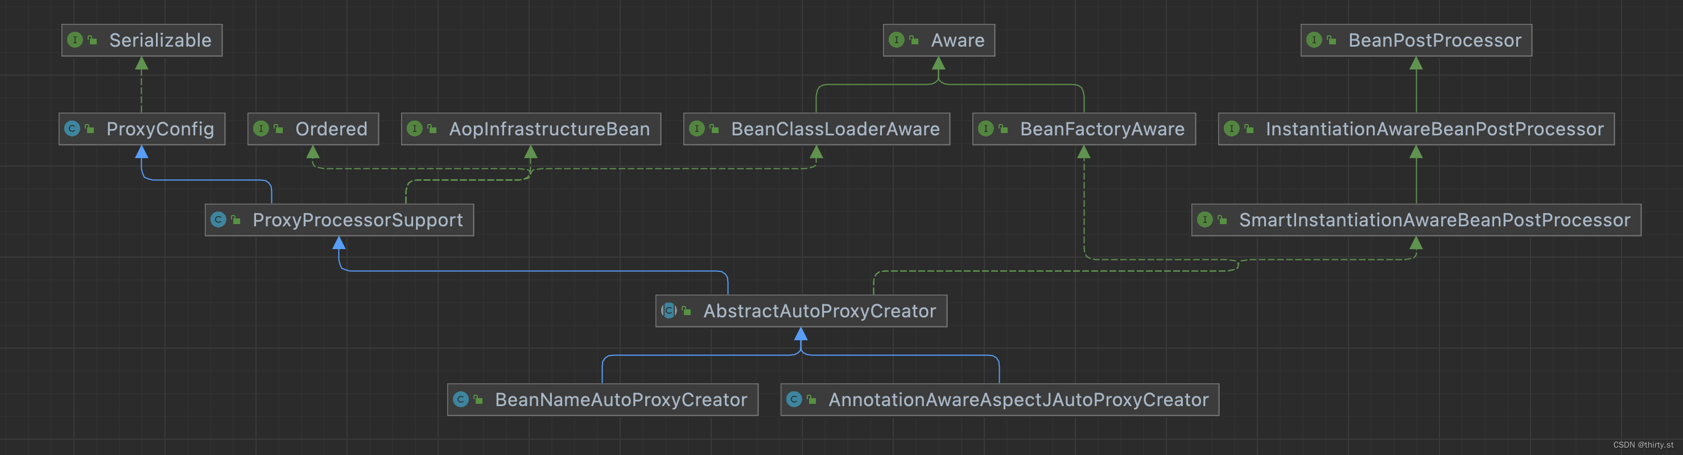Viewport: 1683px width, 455px height.
Task: Select the BeanClassLoaderAware node label
Action: [836, 129]
